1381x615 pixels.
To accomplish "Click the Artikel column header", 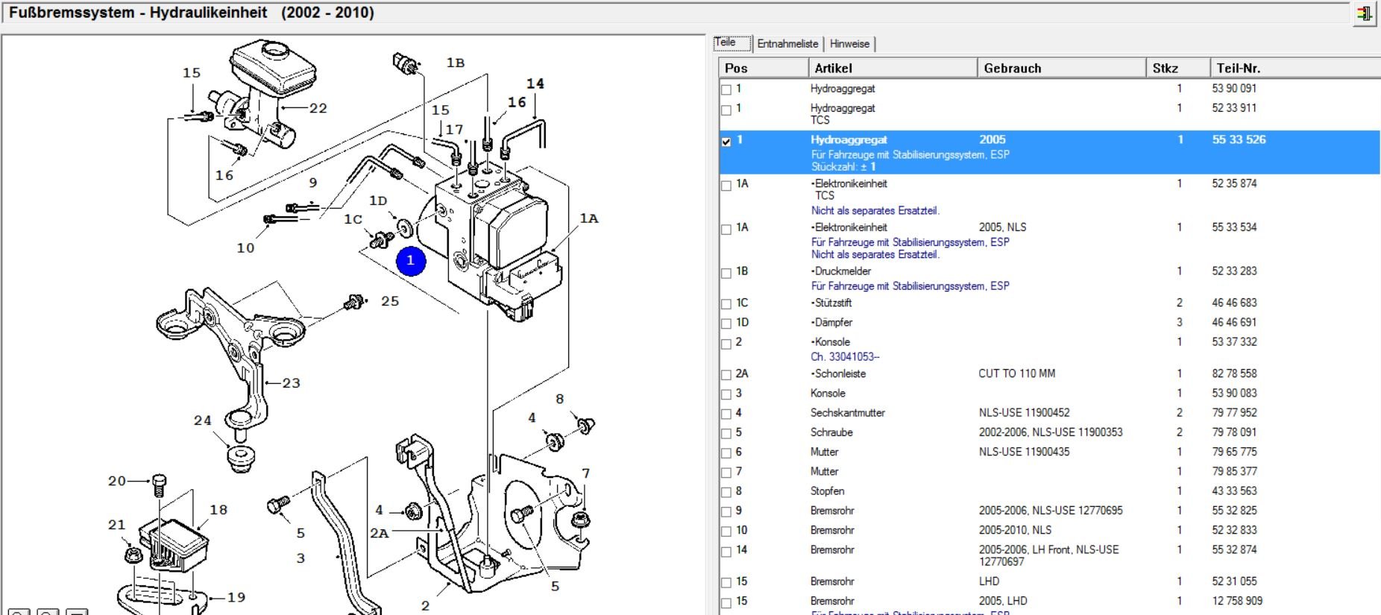I will coord(893,68).
